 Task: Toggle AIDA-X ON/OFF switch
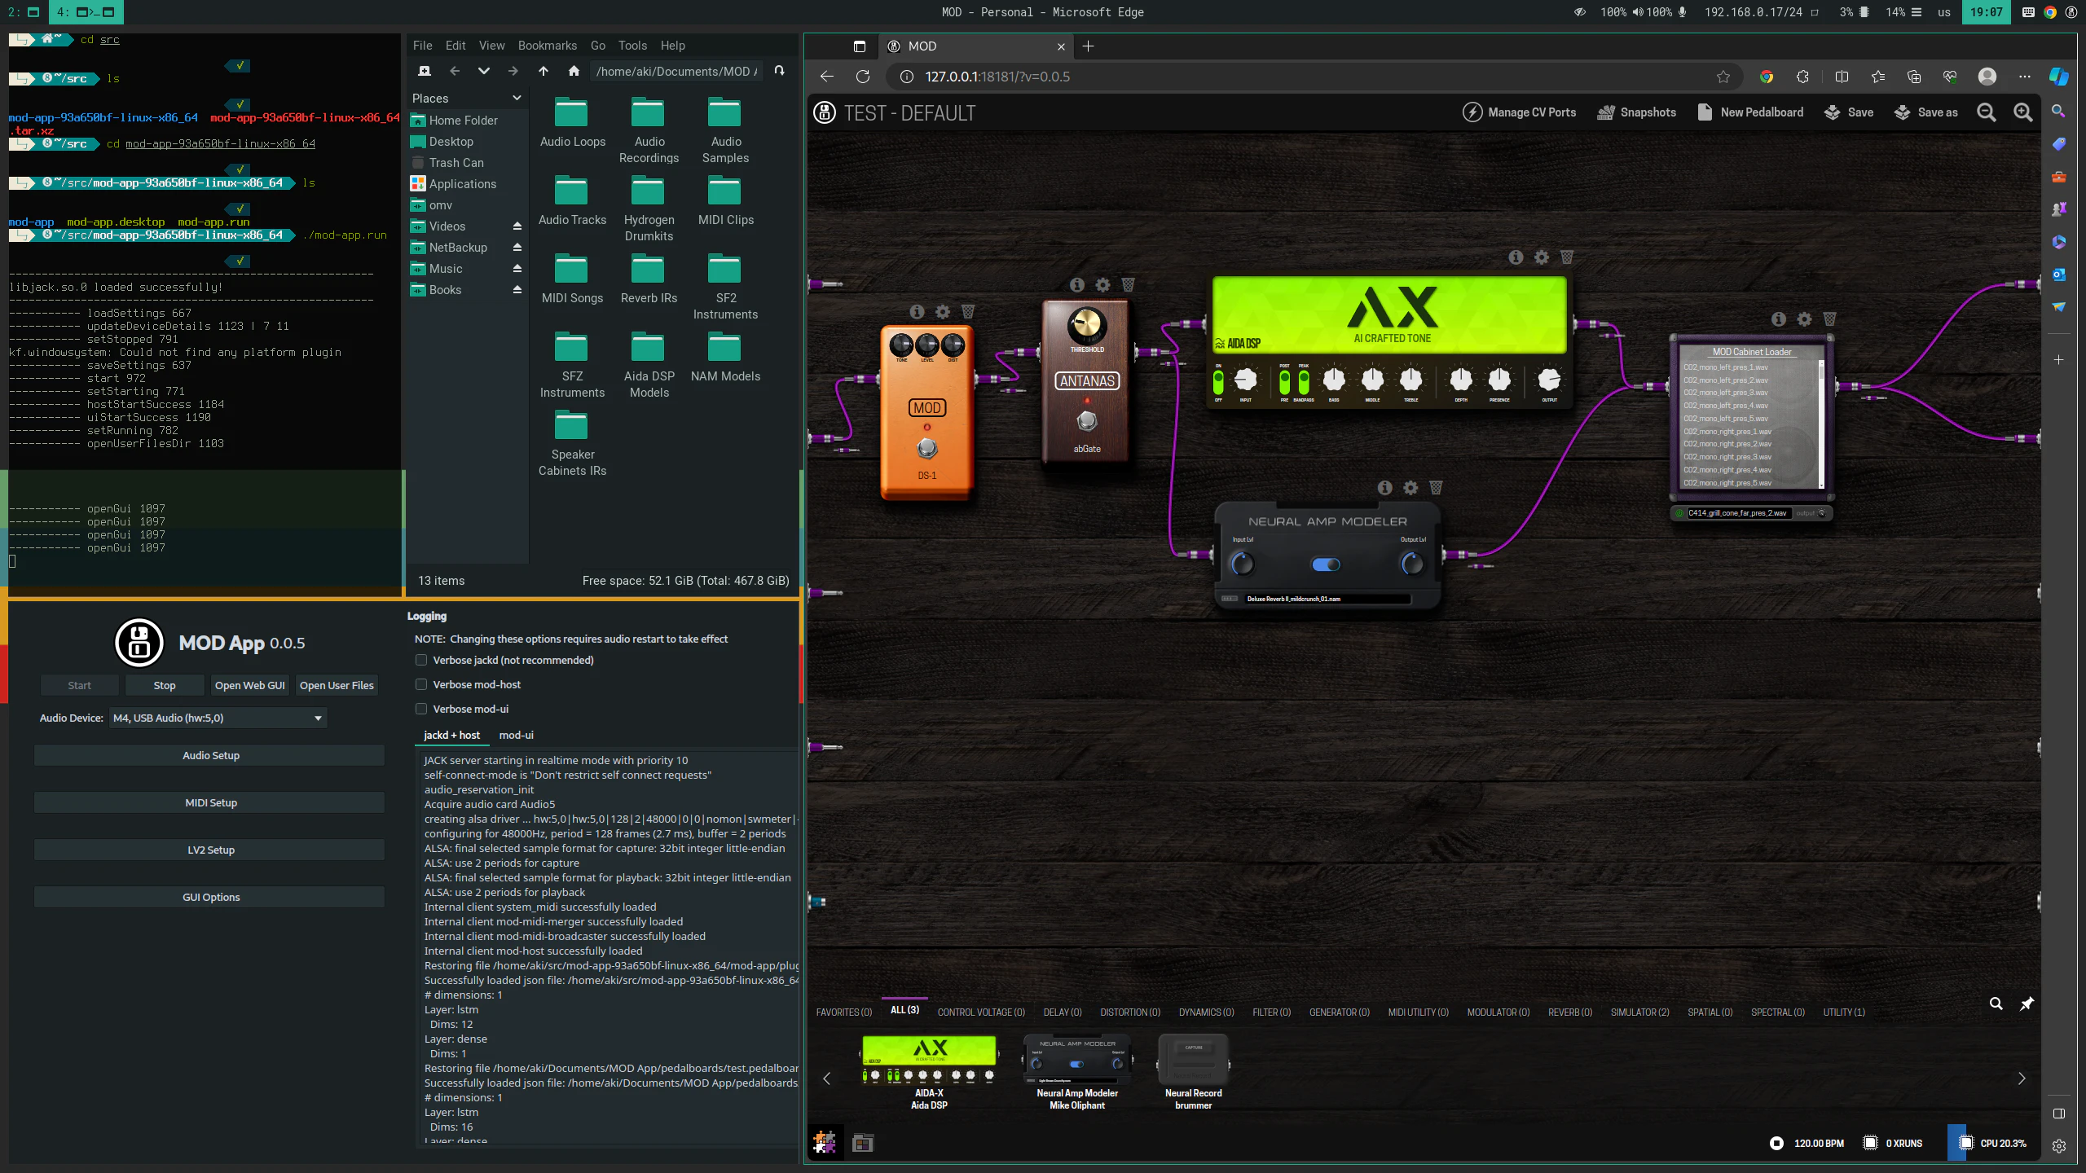pyautogui.click(x=1218, y=381)
